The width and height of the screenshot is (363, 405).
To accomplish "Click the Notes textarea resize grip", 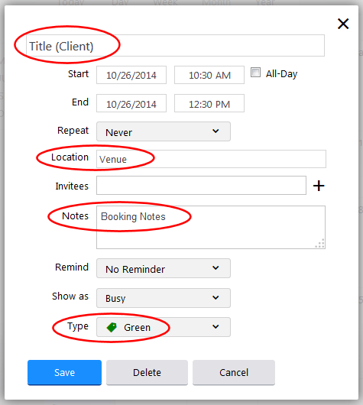I will 320,244.
